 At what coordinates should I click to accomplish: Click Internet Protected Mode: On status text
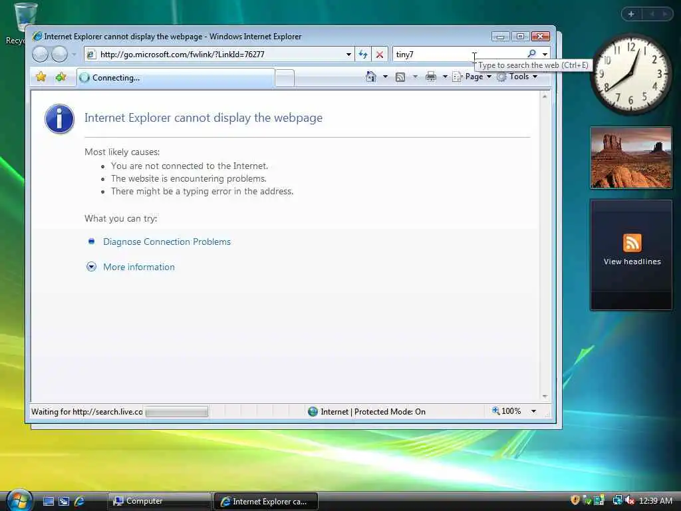click(x=373, y=411)
